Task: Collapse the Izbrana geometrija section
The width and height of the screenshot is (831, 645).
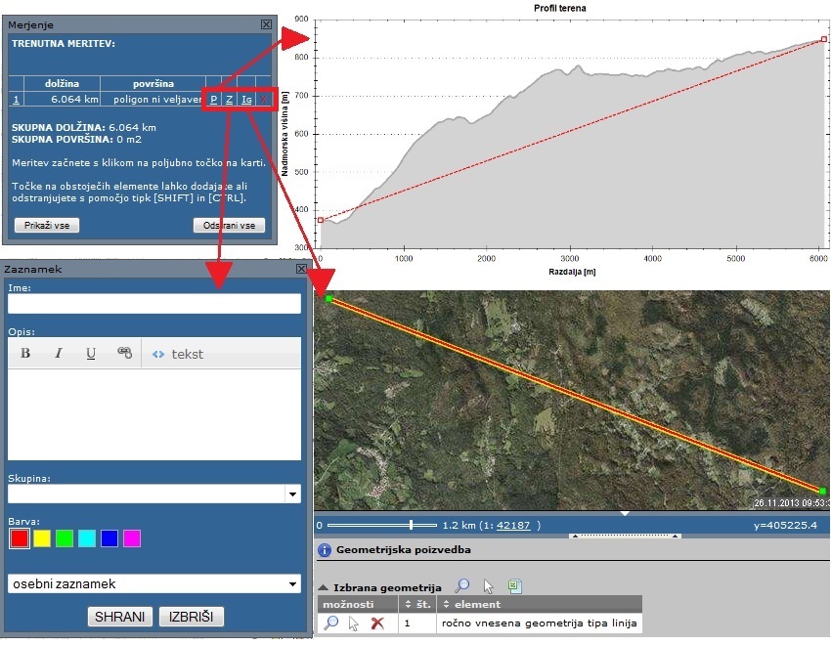Action: 324,587
